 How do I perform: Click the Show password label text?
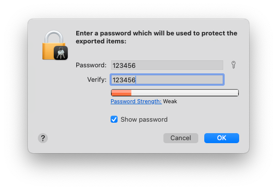144,120
